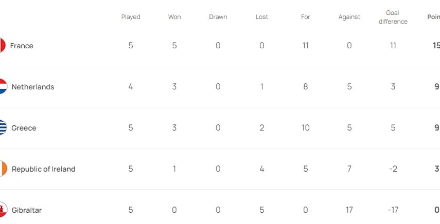This screenshot has width=440, height=224.
Task: Click the Against column header
Action: tap(349, 17)
